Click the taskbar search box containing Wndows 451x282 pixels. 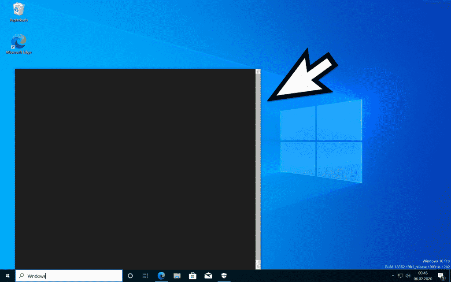(69, 276)
